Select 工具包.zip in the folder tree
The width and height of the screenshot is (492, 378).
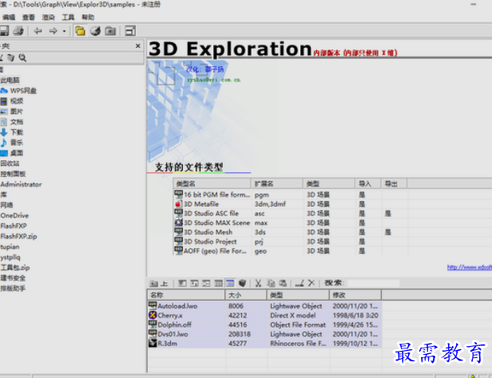pos(15,268)
